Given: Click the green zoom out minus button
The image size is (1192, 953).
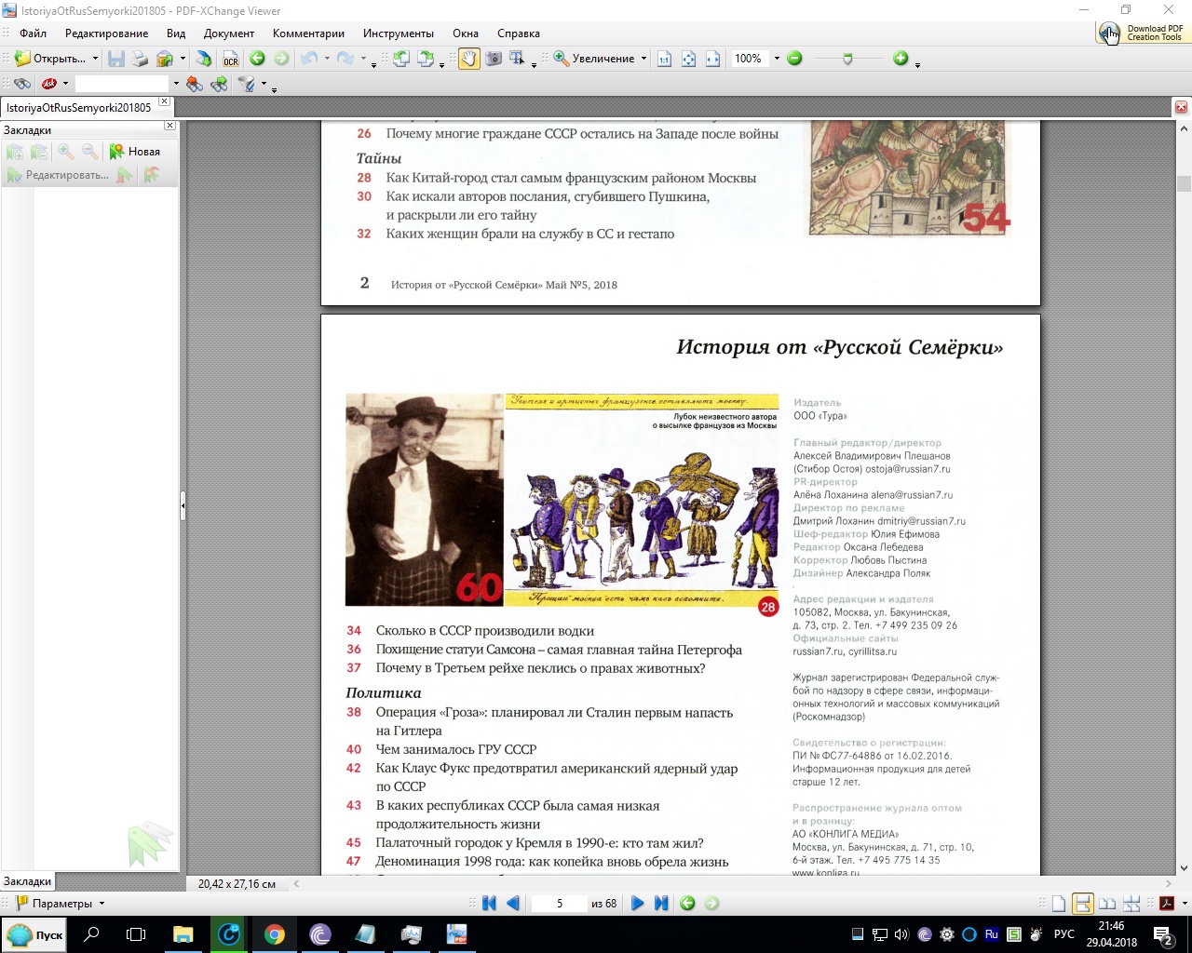Looking at the screenshot, I should pos(794,59).
